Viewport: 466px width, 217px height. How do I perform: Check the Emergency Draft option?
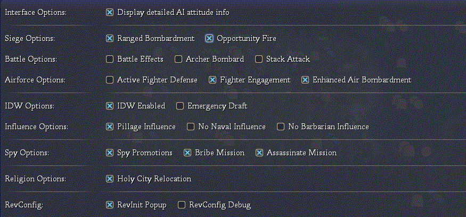(180, 106)
